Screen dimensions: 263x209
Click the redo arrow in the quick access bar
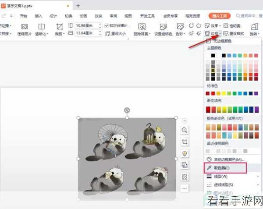pos(4,16)
